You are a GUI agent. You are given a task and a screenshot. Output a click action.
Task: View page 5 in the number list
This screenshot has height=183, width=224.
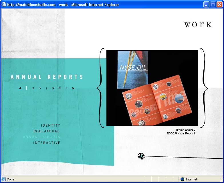[x=53, y=88]
